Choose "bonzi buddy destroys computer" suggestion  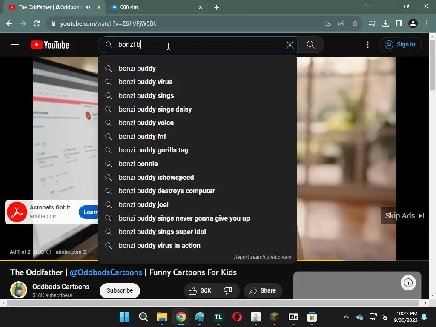[198, 191]
